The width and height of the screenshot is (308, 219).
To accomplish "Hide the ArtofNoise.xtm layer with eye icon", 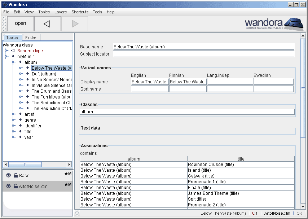I will coord(8,187).
